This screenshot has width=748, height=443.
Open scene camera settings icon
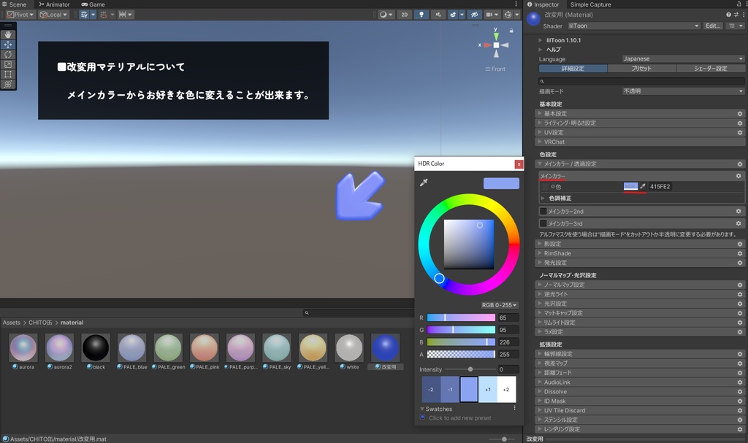point(489,15)
